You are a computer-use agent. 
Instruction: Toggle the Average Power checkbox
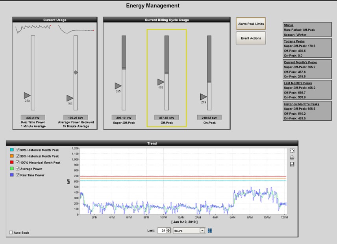pyautogui.click(x=17, y=169)
